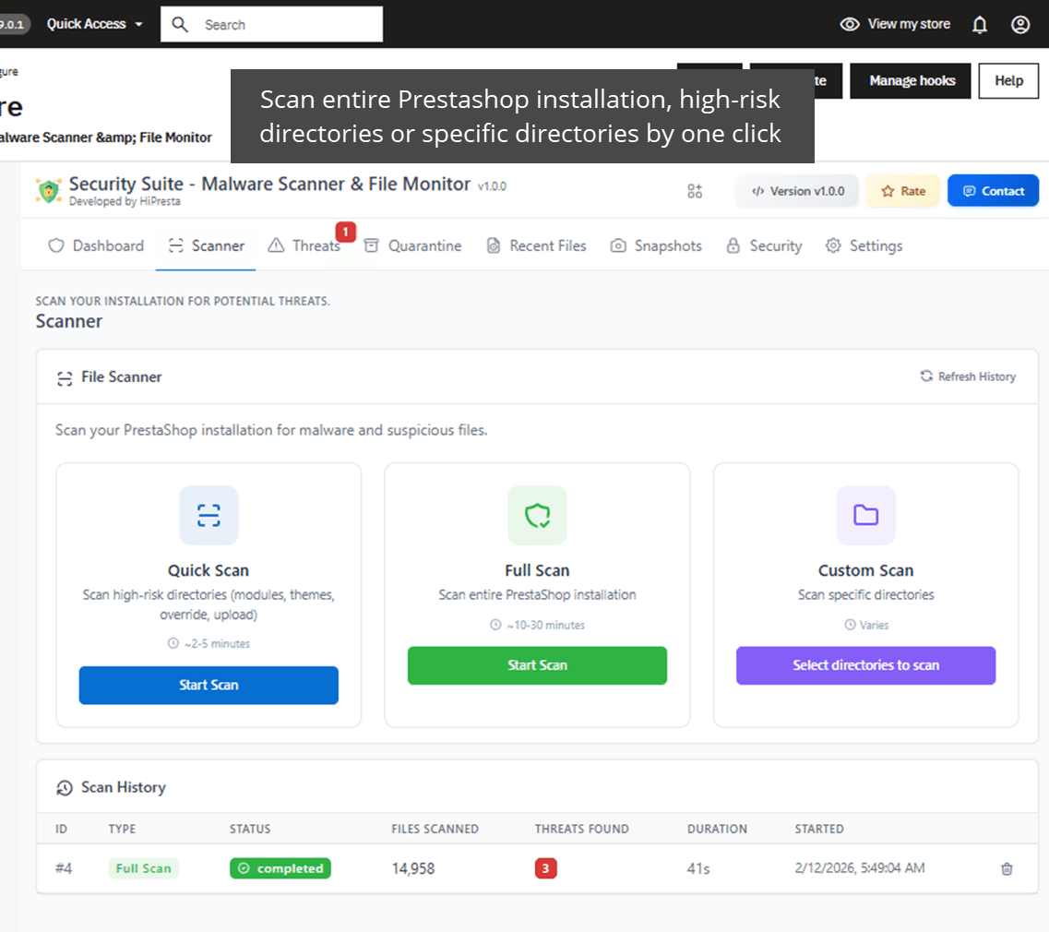This screenshot has width=1049, height=932.
Task: Switch to the Security tab
Action: click(764, 245)
